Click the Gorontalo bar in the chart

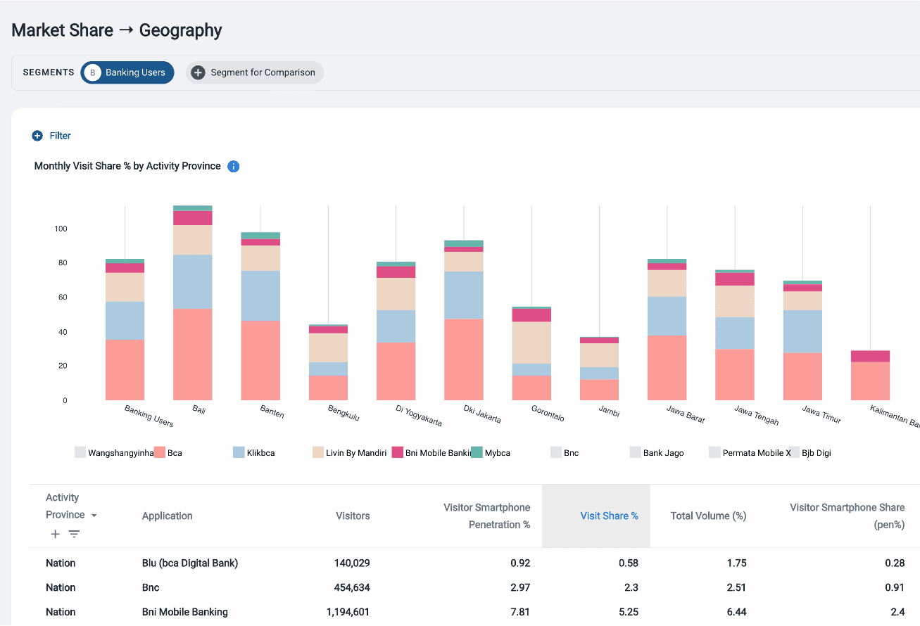[x=531, y=354]
